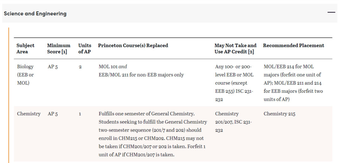Click Princeton Course(s) Replaced header
This screenshot has width=339, height=163.
[133, 45]
